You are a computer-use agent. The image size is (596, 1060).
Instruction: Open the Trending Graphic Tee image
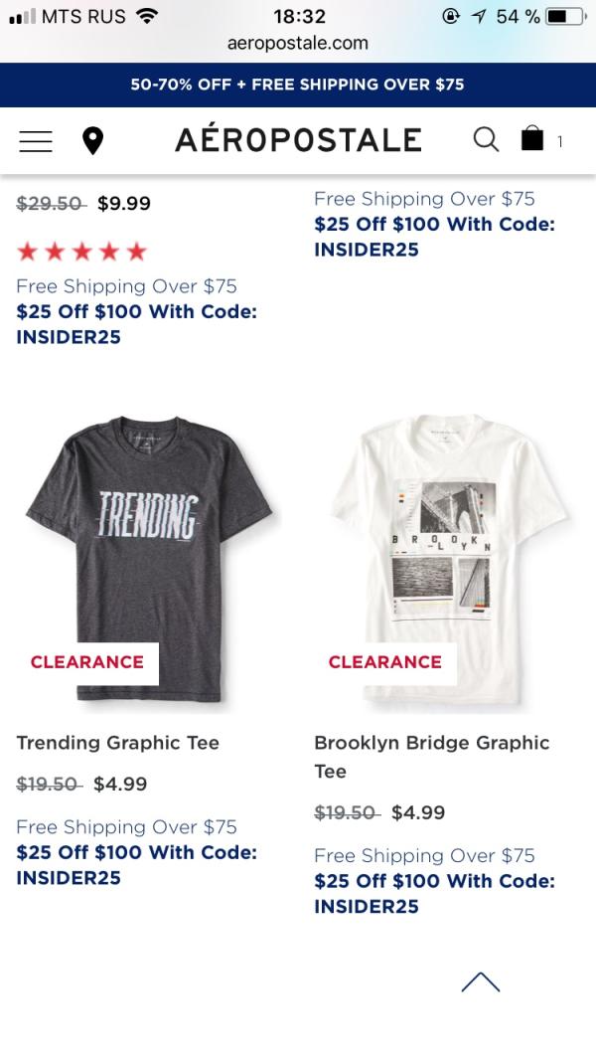click(x=149, y=537)
